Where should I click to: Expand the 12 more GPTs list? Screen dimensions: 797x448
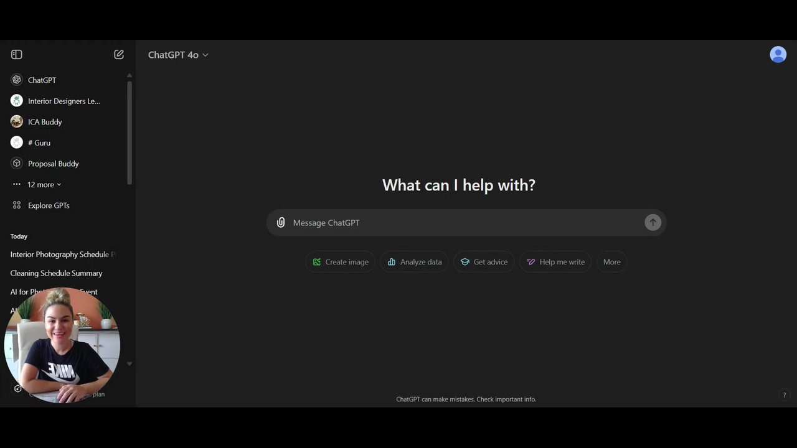[x=44, y=184]
